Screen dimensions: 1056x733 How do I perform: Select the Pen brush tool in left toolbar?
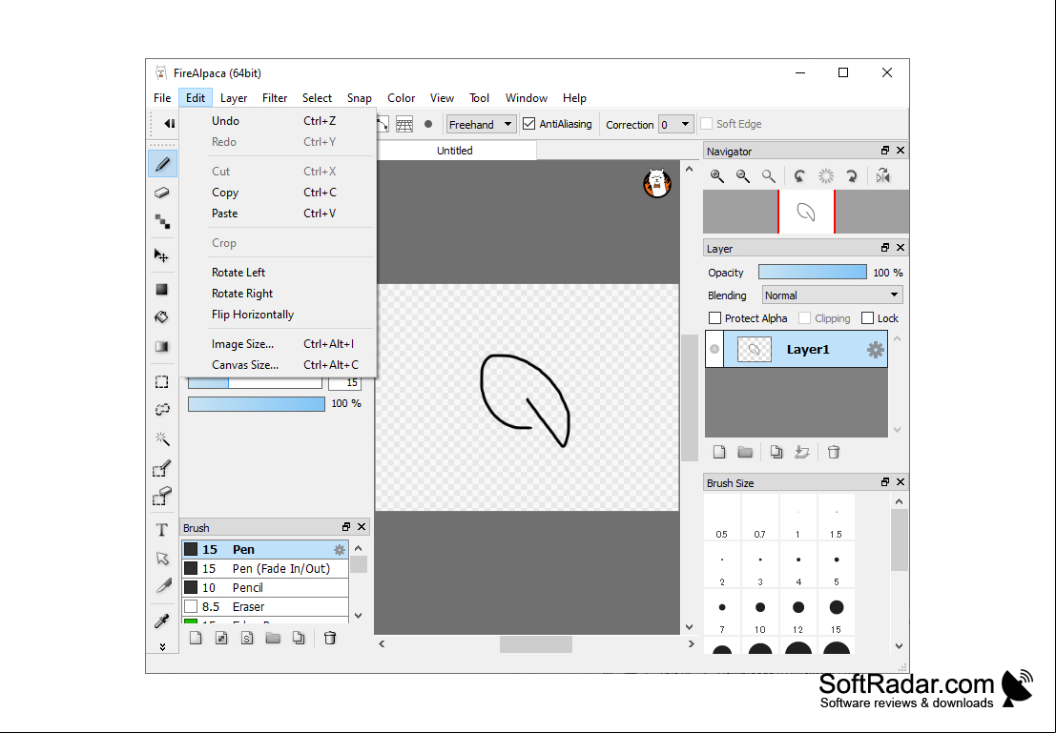(162, 164)
